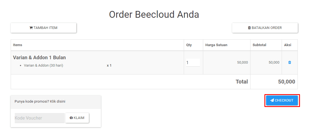The height and width of the screenshot is (137, 309).
Task: Click the 'Varian & Addon (30 hari)' bullet entry
Action: pyautogui.click(x=43, y=65)
